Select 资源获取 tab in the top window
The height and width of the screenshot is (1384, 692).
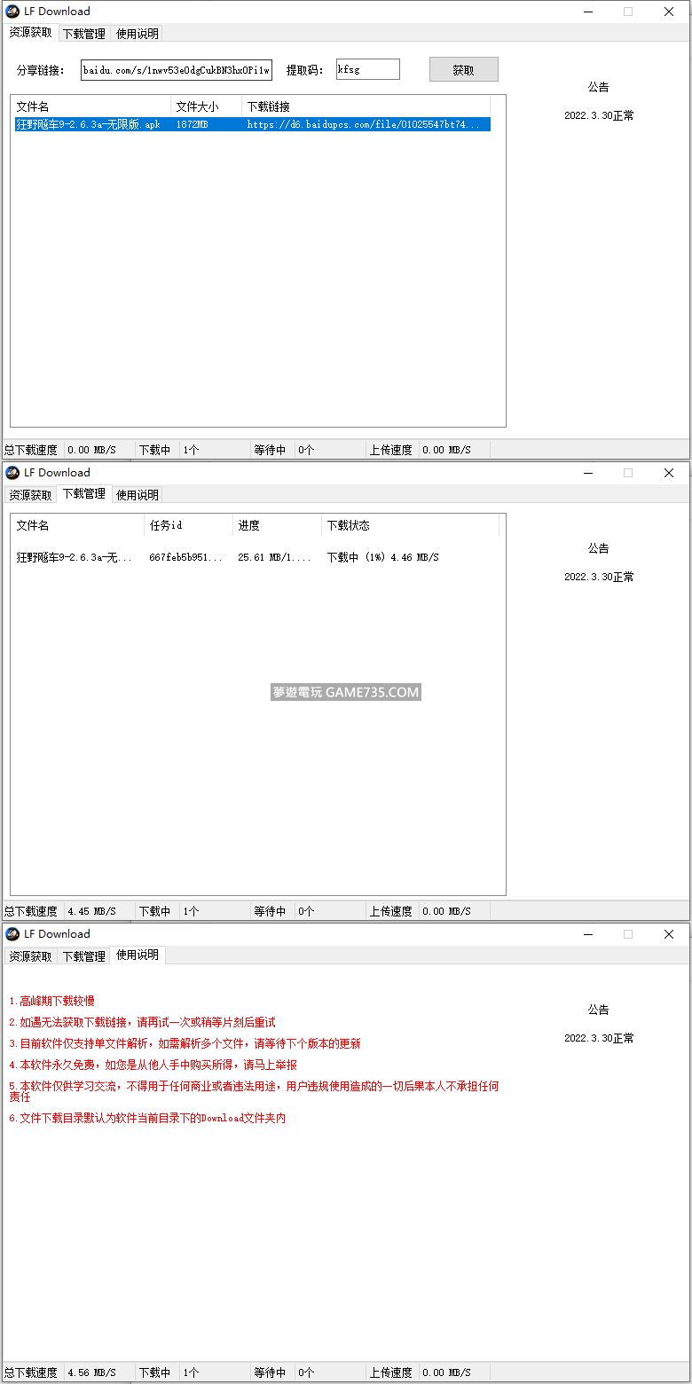(30, 32)
